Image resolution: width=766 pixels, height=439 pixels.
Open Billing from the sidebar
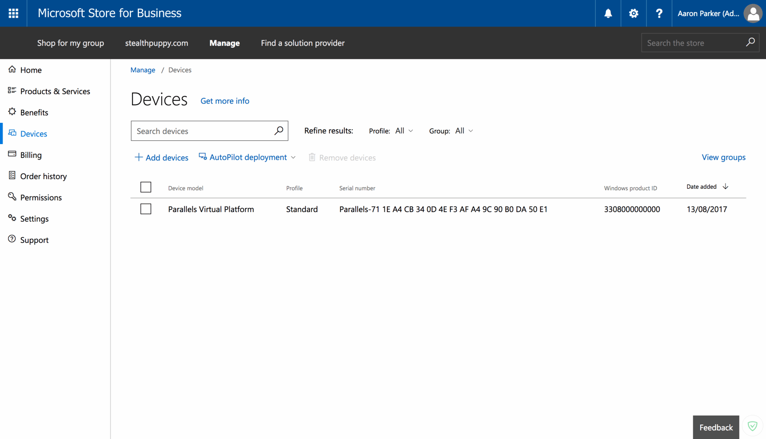coord(32,155)
